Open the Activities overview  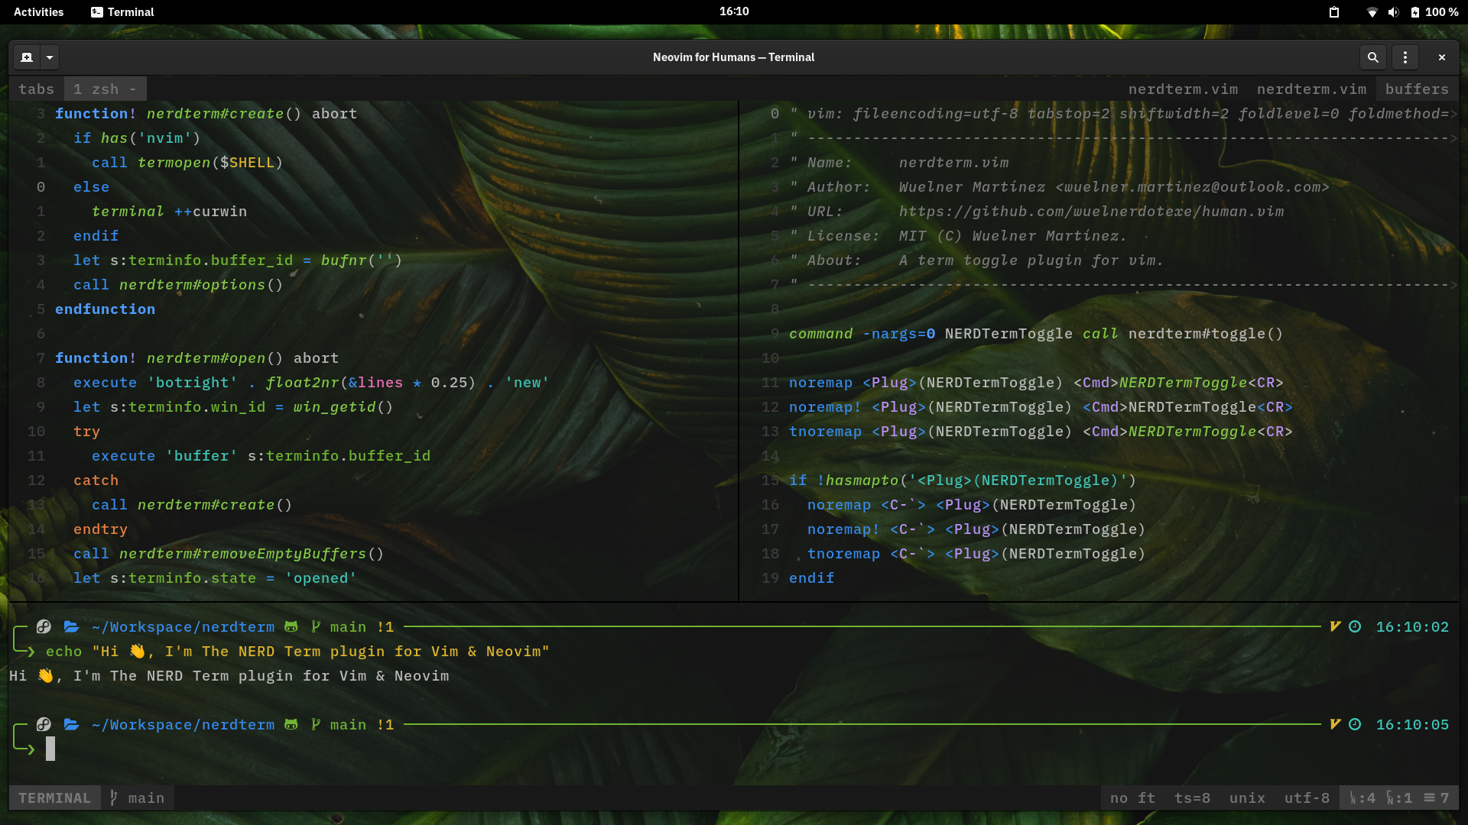(x=38, y=12)
